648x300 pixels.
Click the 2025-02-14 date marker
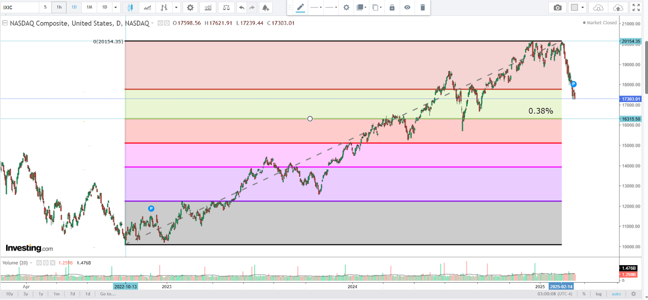pyautogui.click(x=561, y=287)
